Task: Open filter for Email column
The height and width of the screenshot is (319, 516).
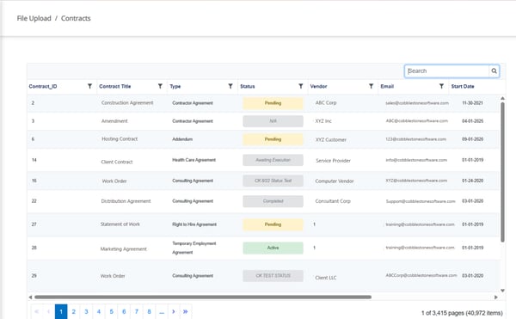Action: point(441,86)
